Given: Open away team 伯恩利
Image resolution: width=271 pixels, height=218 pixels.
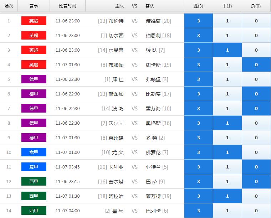Looking at the screenshot, I should (153, 36).
